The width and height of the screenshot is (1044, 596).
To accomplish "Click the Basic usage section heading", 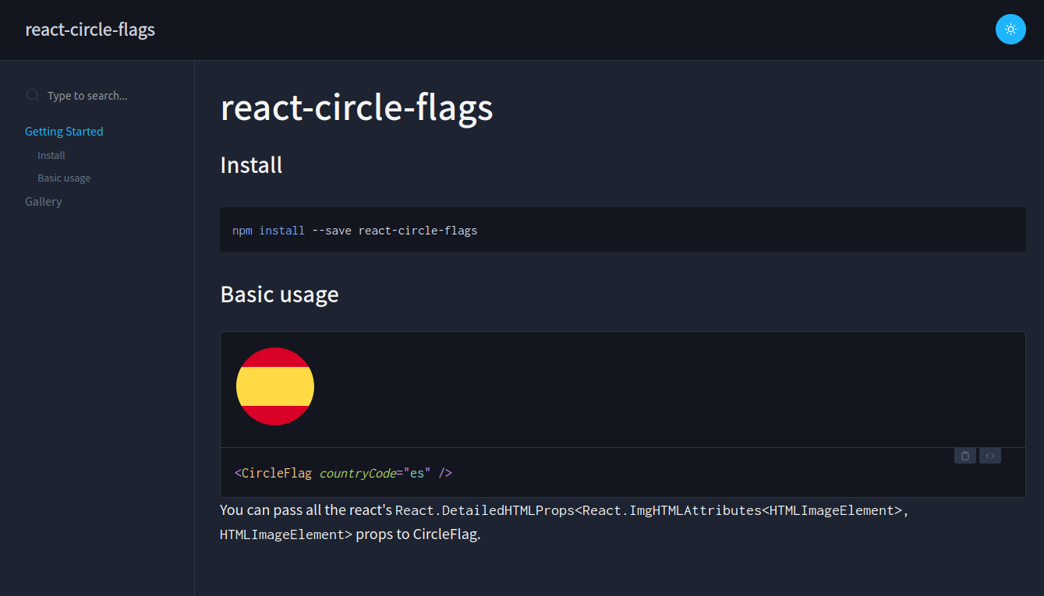I will click(x=279, y=294).
